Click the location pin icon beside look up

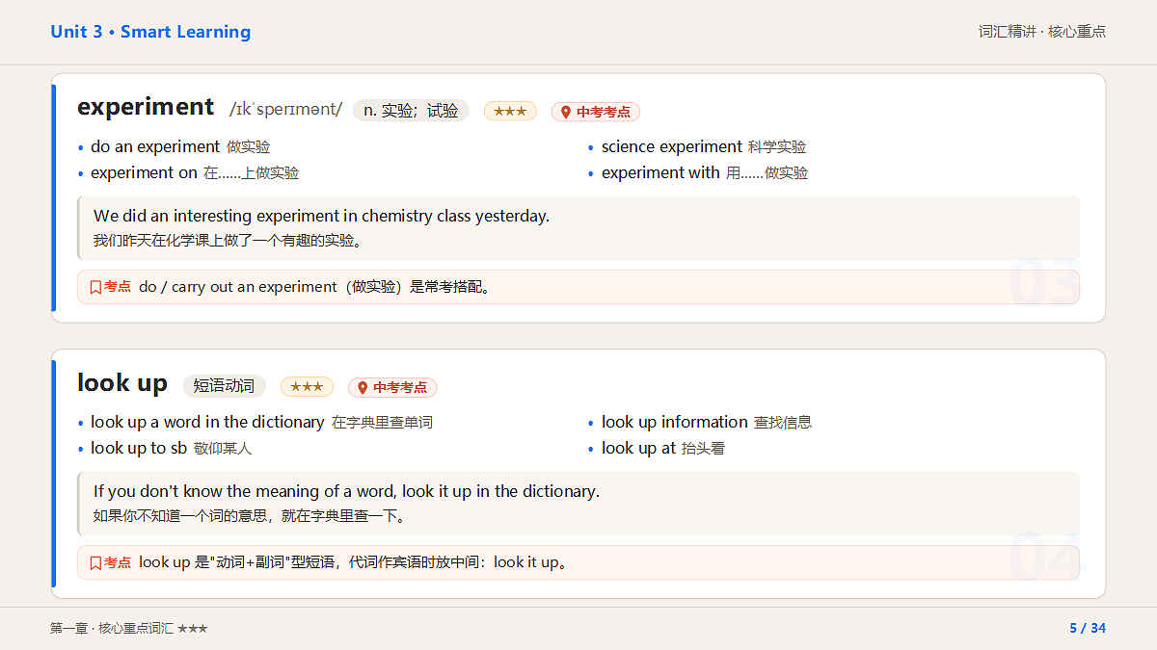(x=363, y=387)
